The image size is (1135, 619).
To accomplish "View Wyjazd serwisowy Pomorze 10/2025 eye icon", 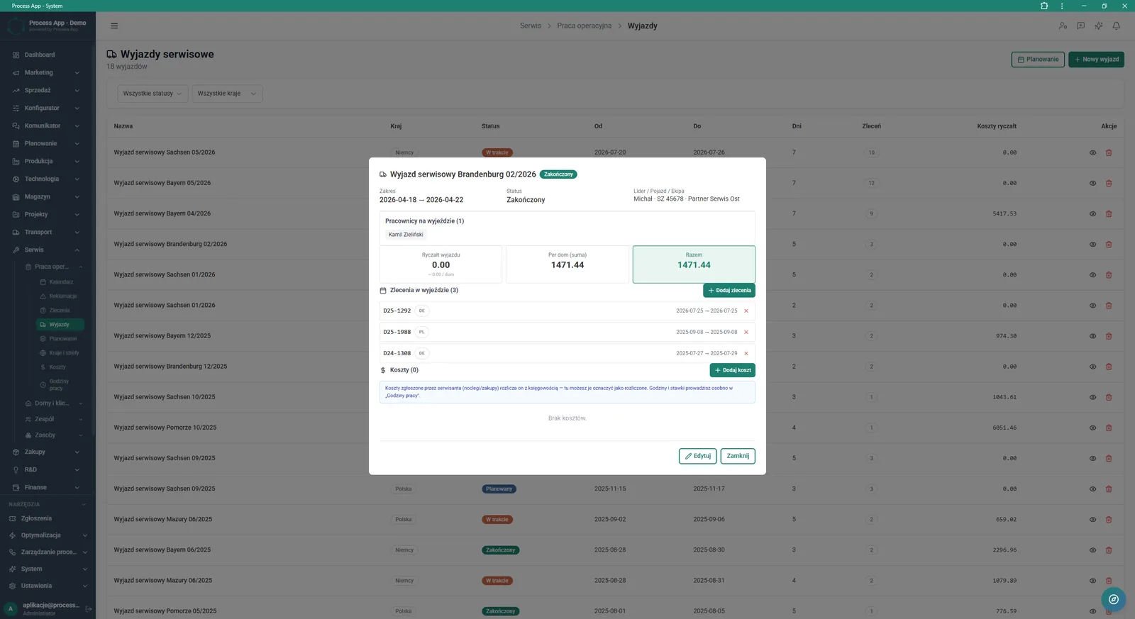I will coord(1092,428).
